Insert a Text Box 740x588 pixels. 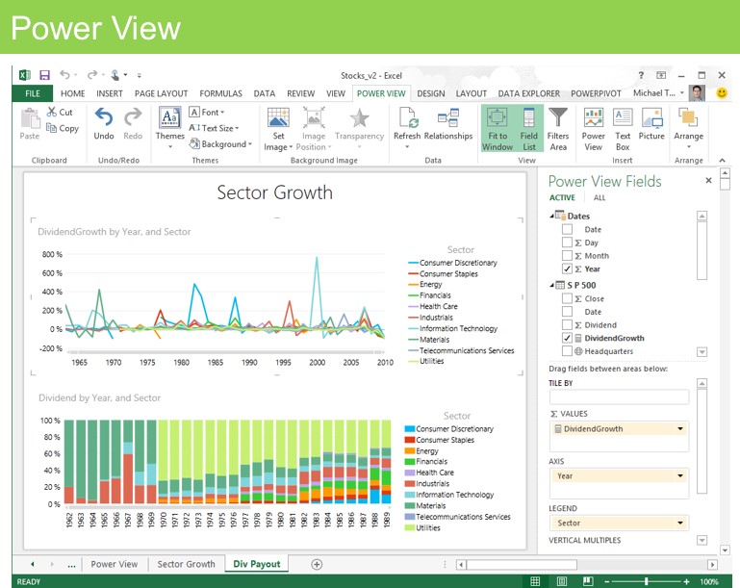(x=623, y=129)
